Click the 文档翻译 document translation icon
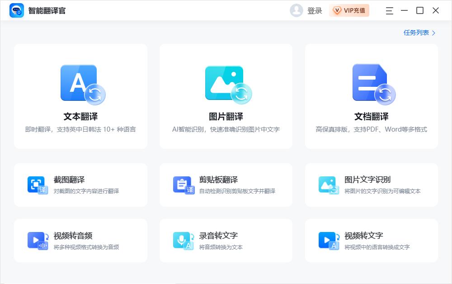Screen dimensions: 452x284 (371, 84)
